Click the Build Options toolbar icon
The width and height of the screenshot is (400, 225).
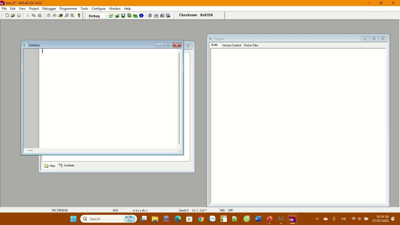129,16
